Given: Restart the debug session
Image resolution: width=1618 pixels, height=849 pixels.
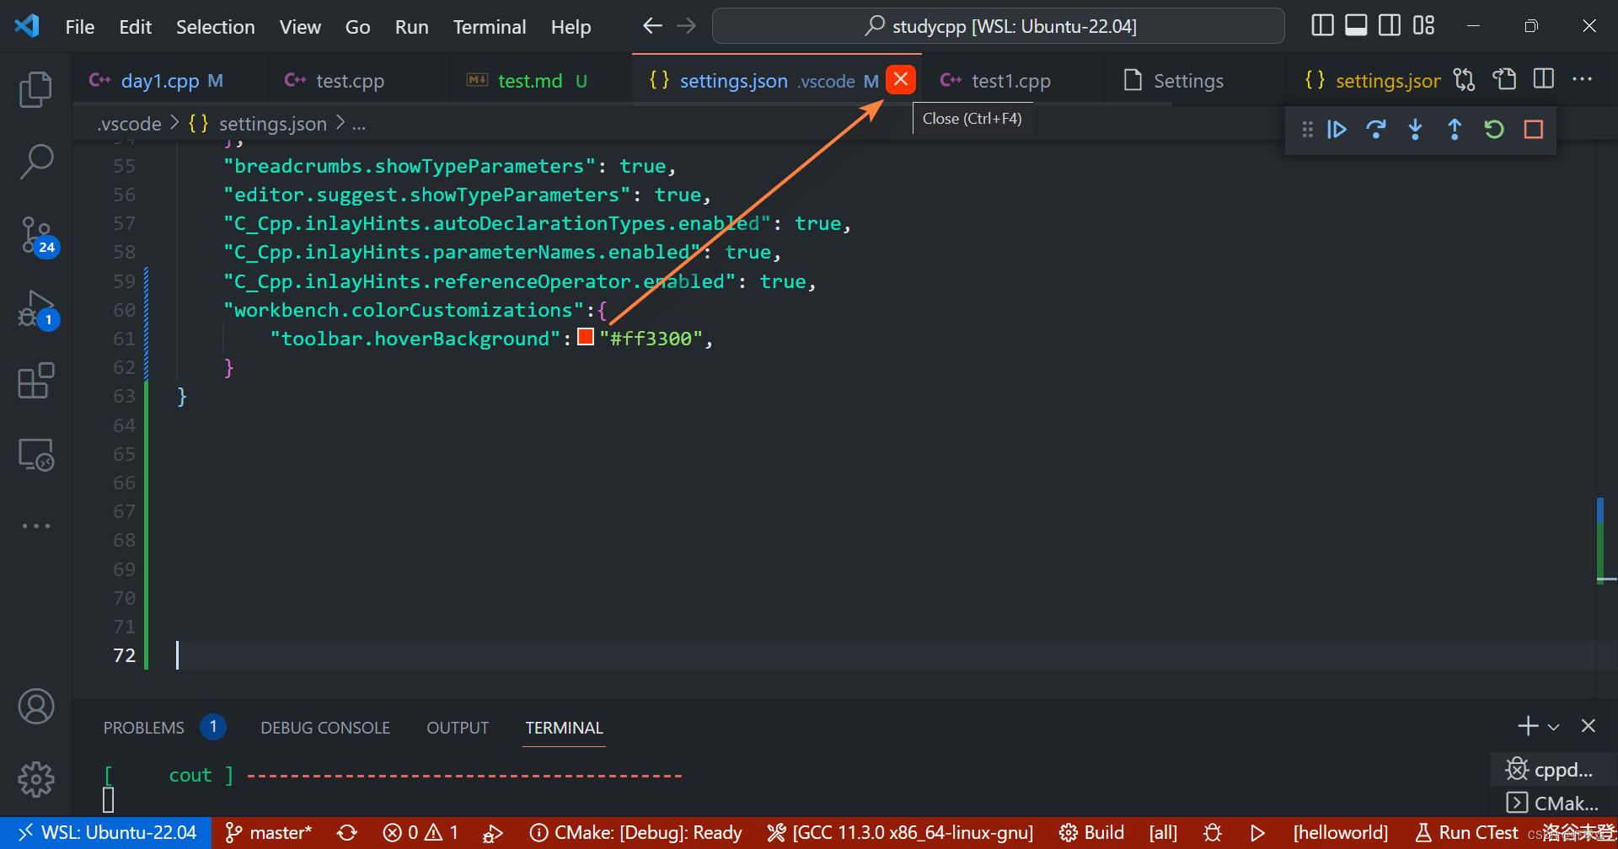Looking at the screenshot, I should (1493, 130).
